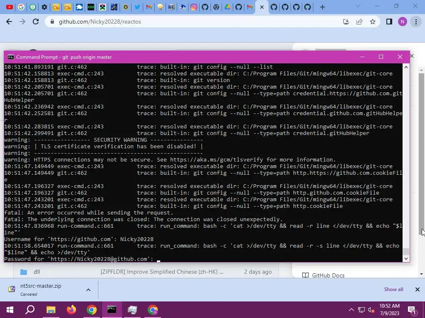Open File Explorer from taskbar
This screenshot has width=425, height=318.
51,310
